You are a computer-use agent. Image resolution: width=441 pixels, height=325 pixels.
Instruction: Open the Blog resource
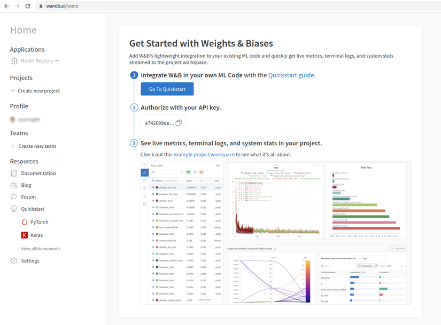pyautogui.click(x=26, y=185)
